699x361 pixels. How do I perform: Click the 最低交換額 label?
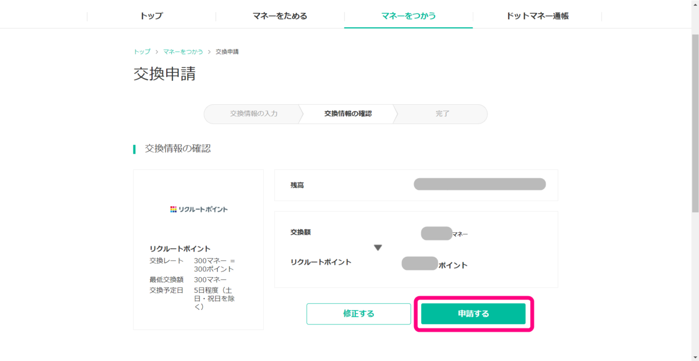[166, 279]
